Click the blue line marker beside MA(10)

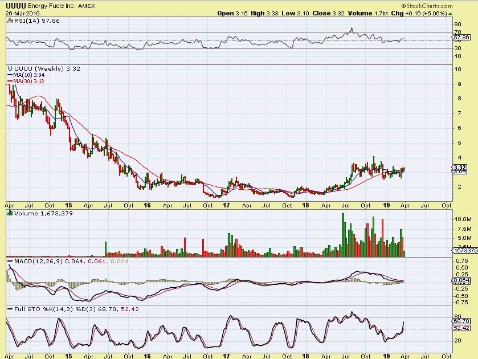10,75
